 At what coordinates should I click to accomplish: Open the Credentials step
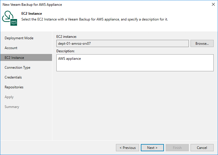click(x=13, y=77)
